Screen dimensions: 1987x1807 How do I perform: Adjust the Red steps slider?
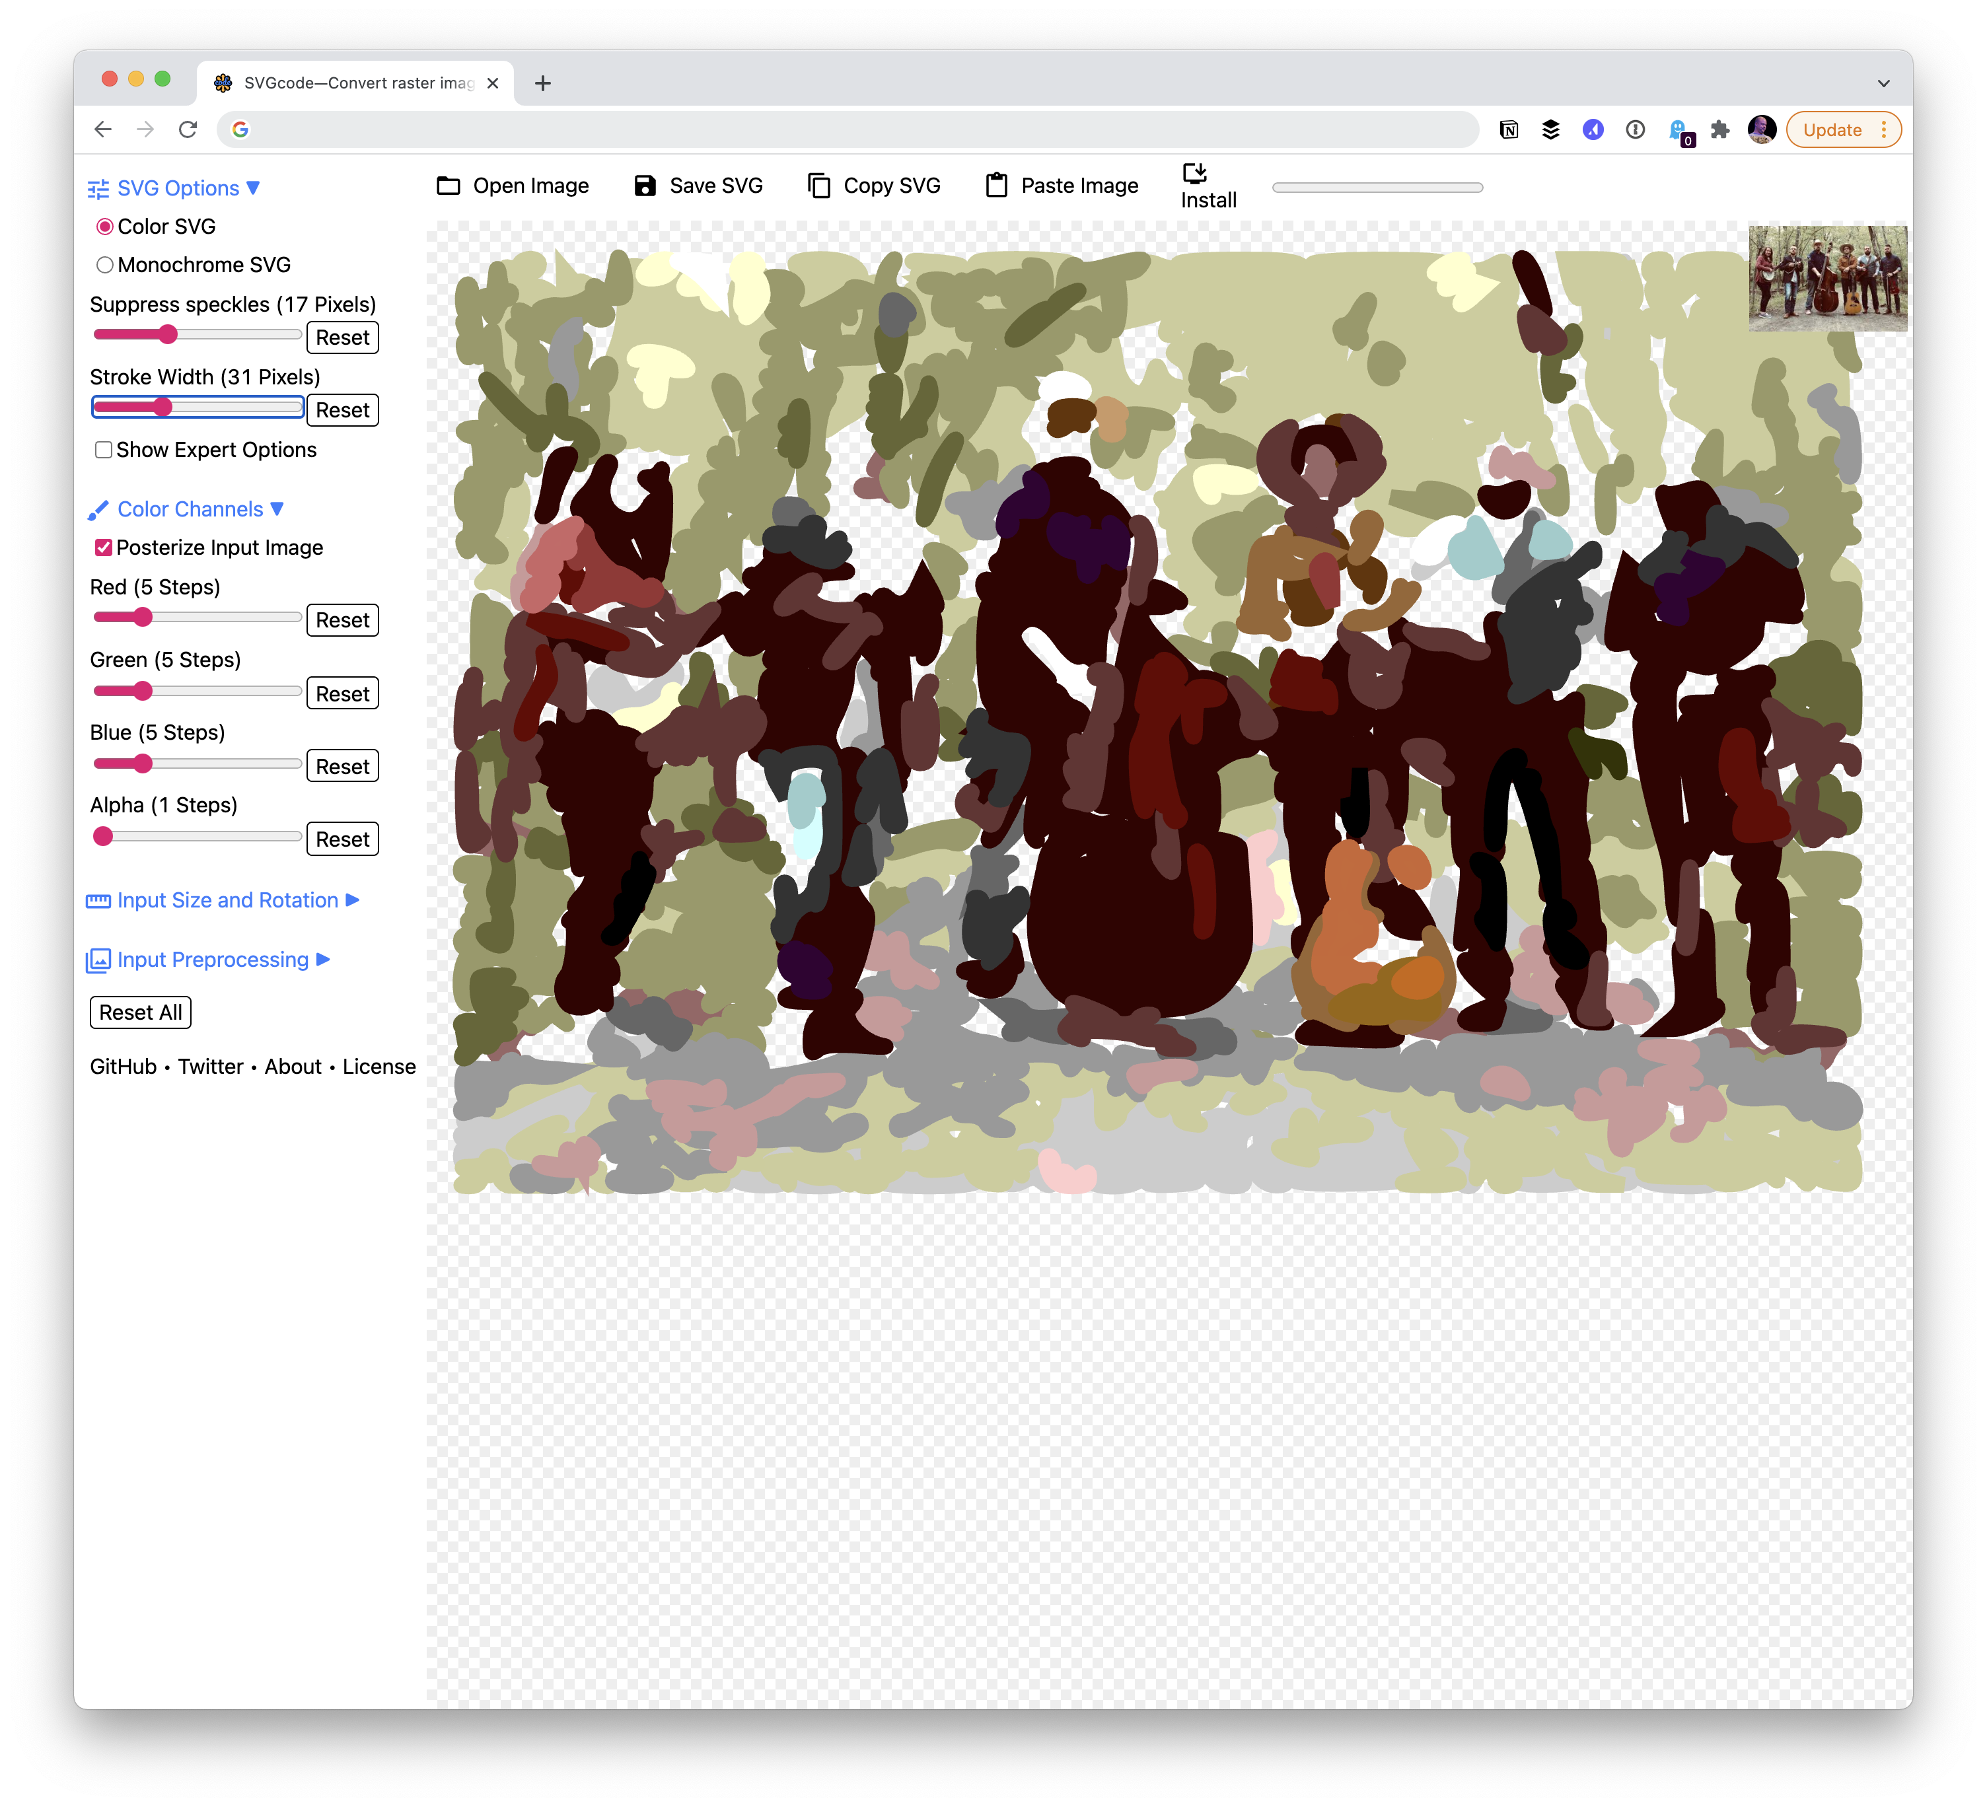click(x=197, y=618)
